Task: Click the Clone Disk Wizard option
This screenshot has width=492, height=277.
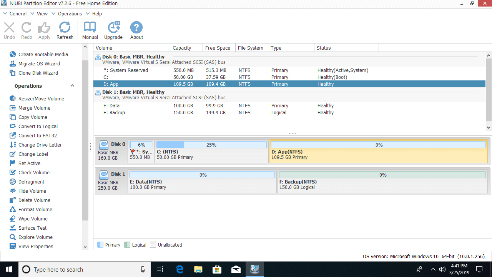Action: coord(38,73)
